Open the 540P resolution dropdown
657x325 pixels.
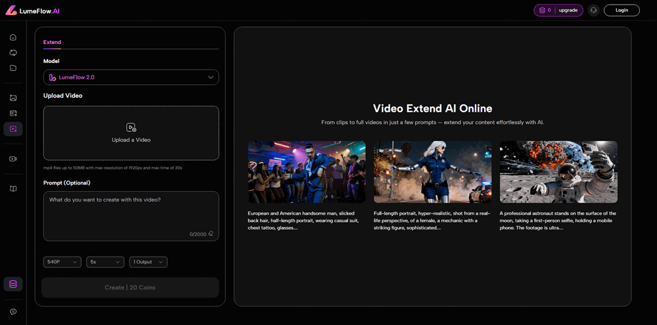pyautogui.click(x=62, y=262)
